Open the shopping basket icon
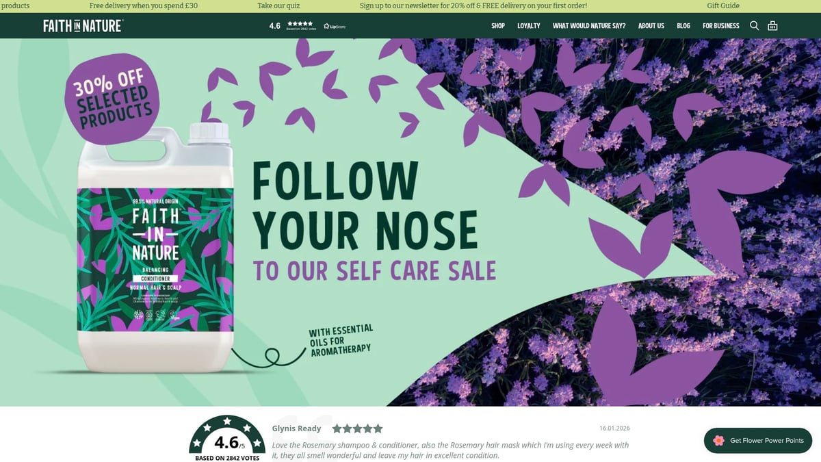The height and width of the screenshot is (462, 821). [772, 25]
